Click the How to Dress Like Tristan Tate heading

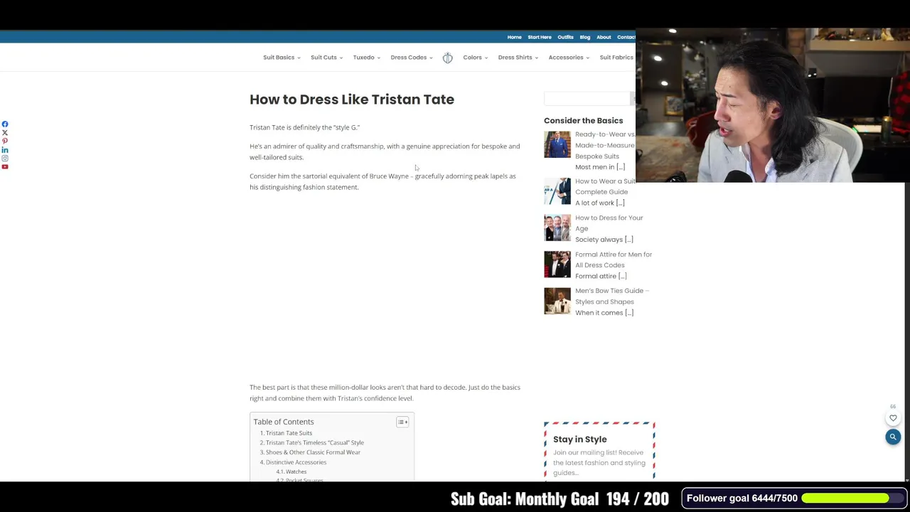click(352, 100)
